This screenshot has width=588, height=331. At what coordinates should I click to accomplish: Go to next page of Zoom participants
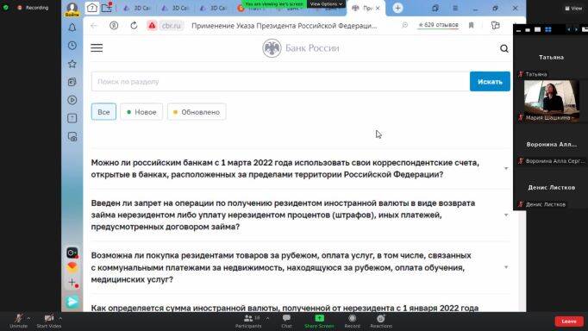coord(577,29)
